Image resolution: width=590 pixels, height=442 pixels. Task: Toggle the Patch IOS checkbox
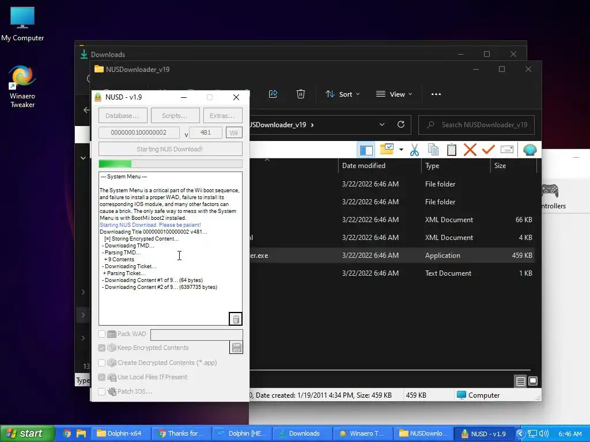[x=101, y=391]
